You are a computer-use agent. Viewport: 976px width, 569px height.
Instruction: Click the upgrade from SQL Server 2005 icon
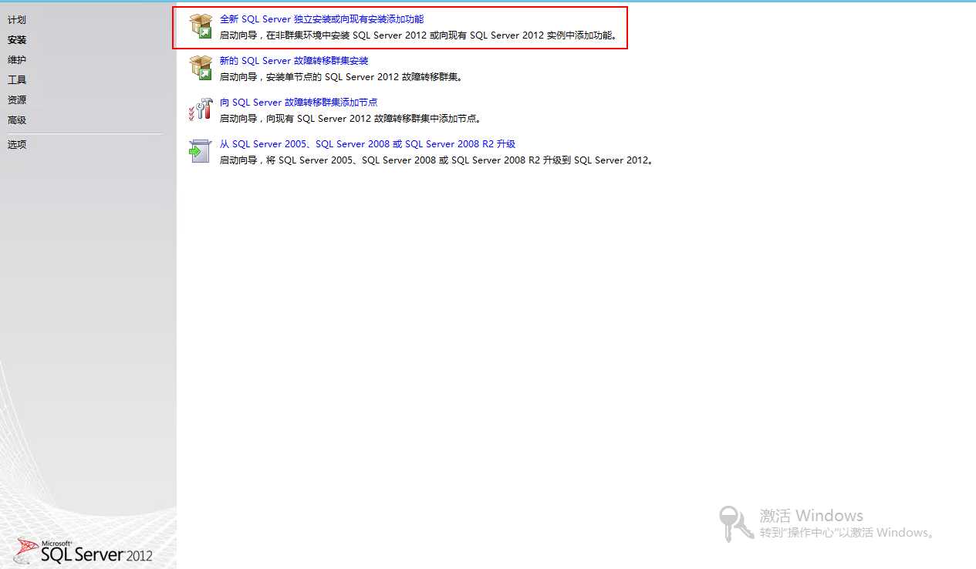[x=201, y=151]
